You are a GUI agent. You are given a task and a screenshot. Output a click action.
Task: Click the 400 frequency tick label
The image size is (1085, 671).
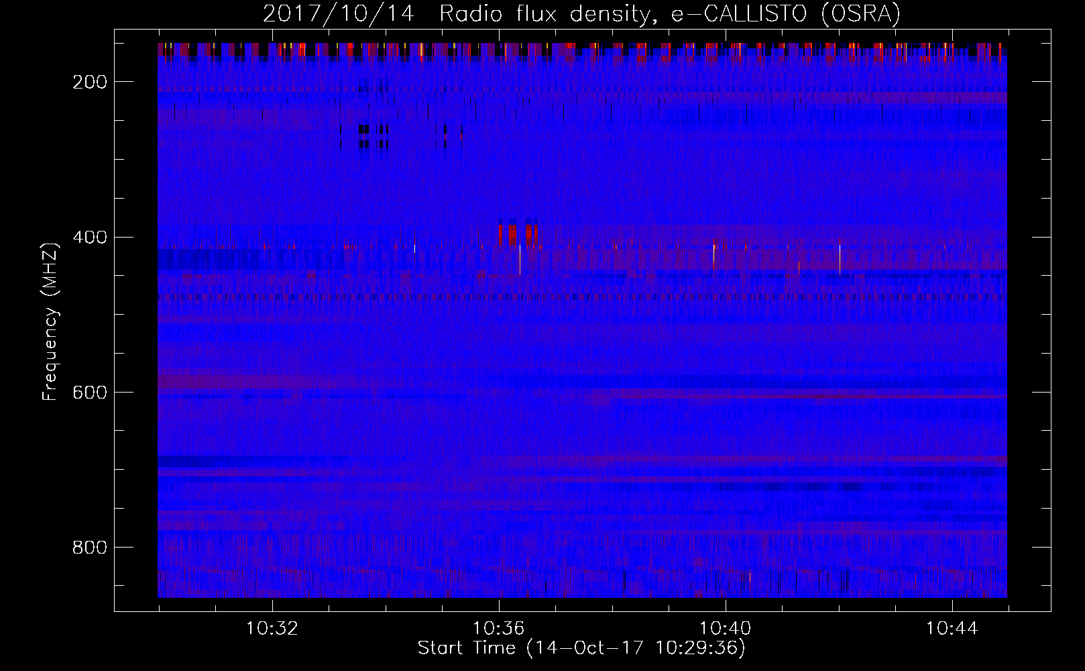(91, 238)
